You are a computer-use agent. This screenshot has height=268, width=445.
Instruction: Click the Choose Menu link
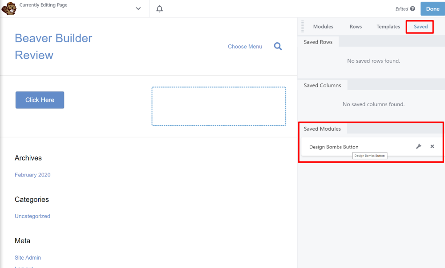coord(245,47)
